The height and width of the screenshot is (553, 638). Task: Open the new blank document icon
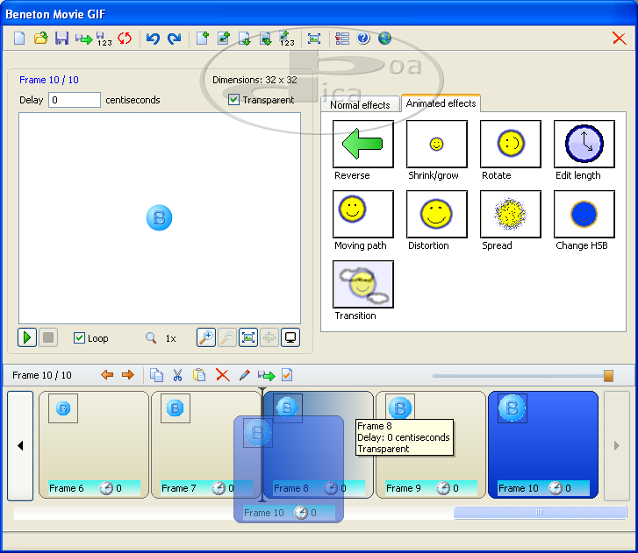point(19,39)
